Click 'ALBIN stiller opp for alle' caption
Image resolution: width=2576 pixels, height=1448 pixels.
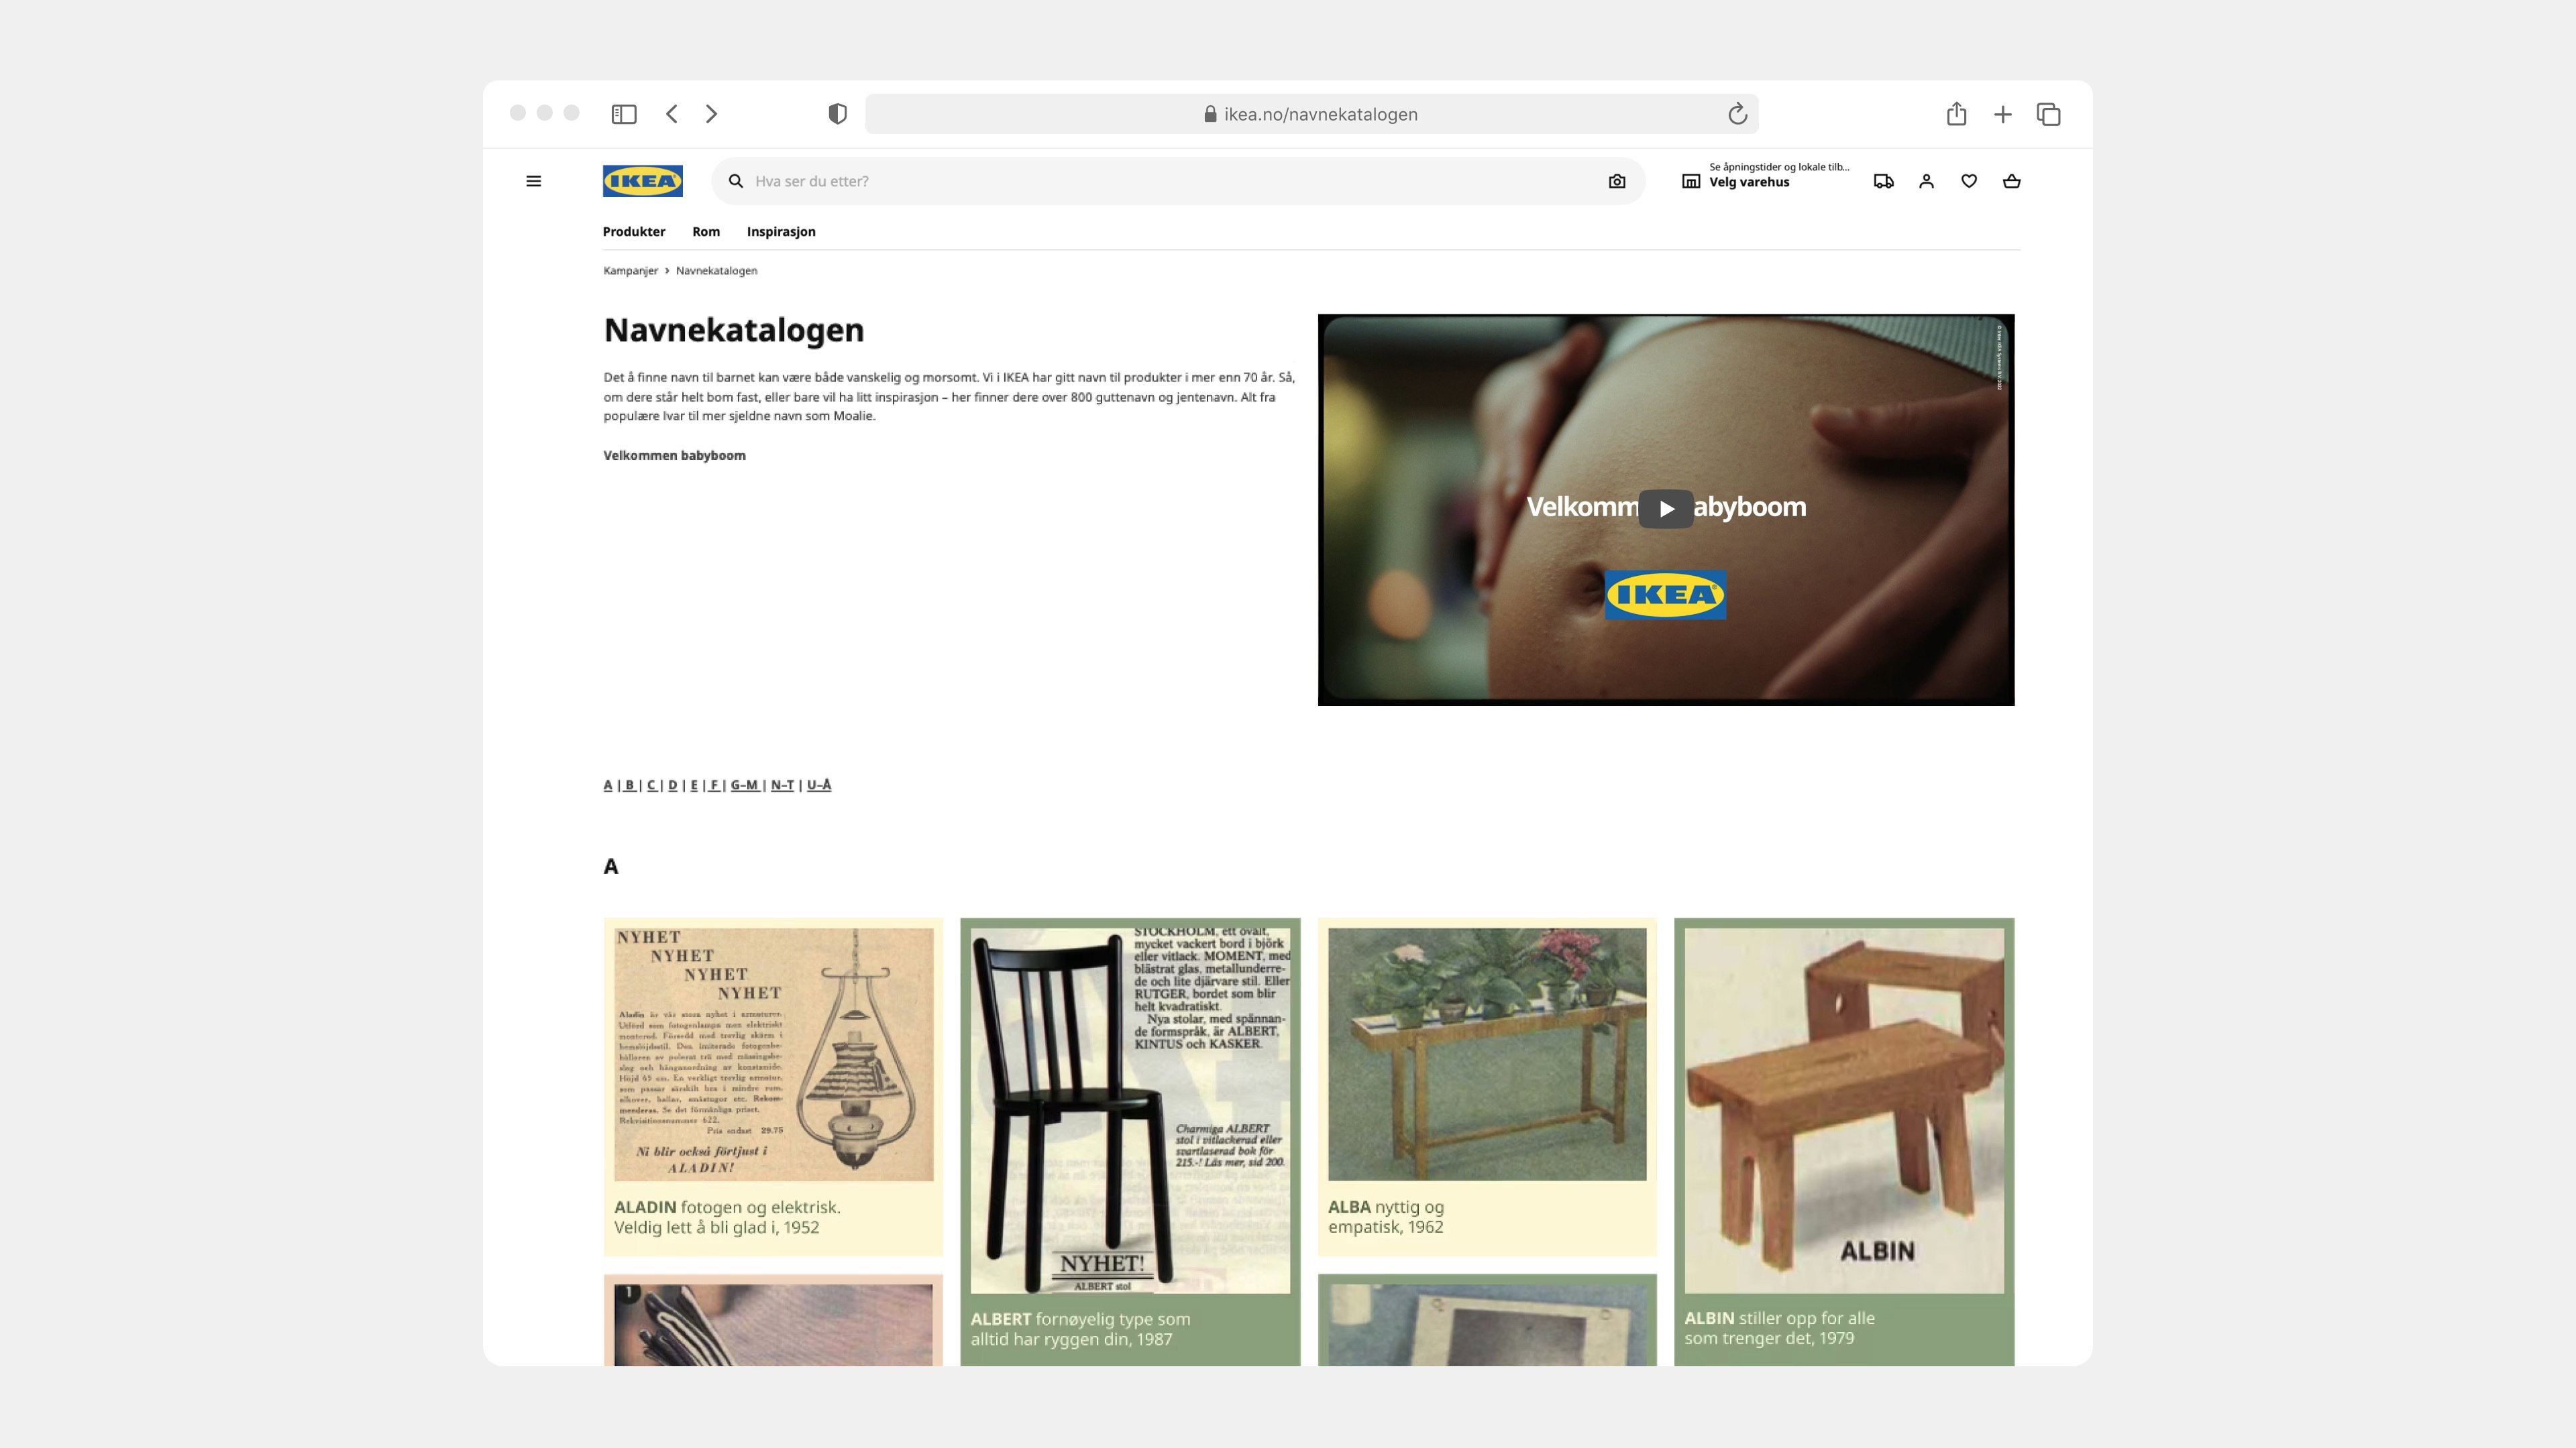pyautogui.click(x=1779, y=1328)
